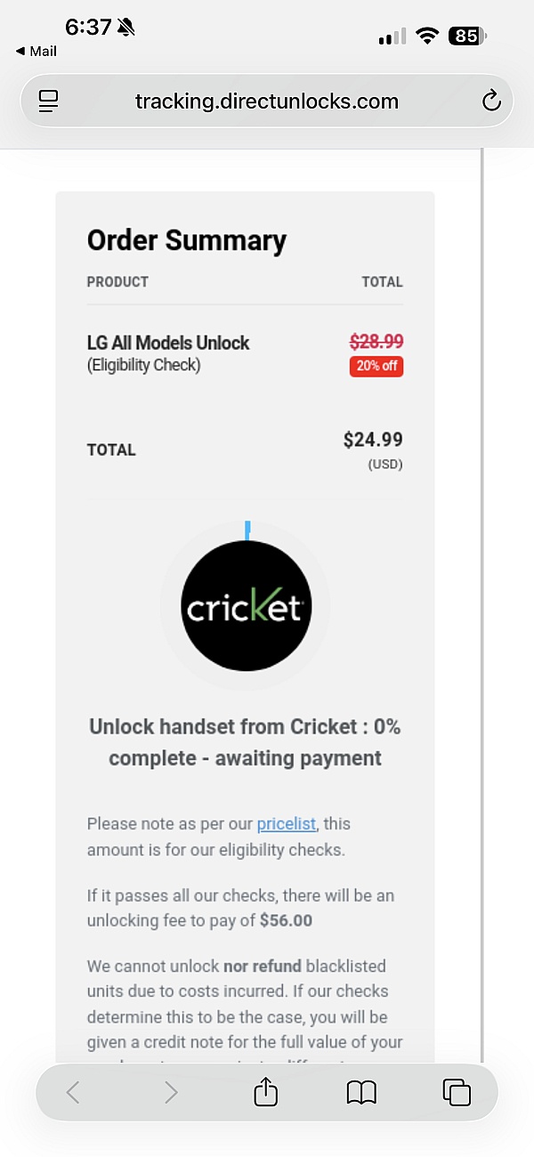Screen dimensions: 534x1157
Task: Open the pricelist link
Action: click(286, 823)
